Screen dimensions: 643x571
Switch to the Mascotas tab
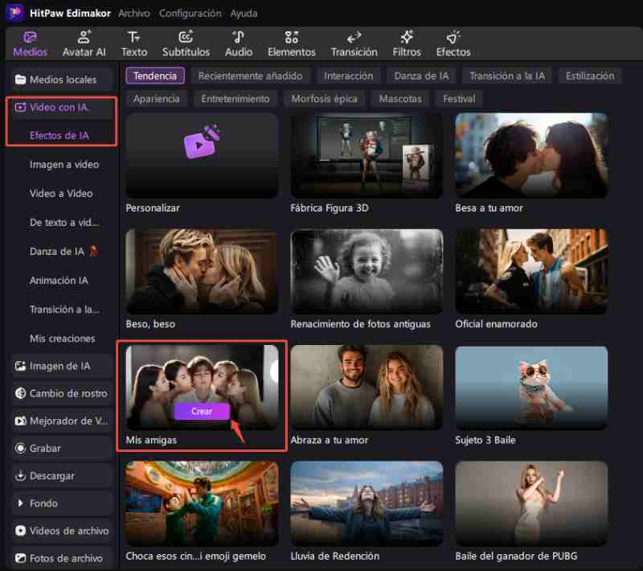click(x=399, y=99)
